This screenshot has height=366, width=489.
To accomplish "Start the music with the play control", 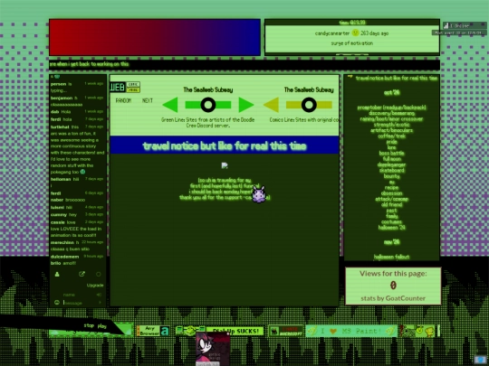I will (x=102, y=326).
